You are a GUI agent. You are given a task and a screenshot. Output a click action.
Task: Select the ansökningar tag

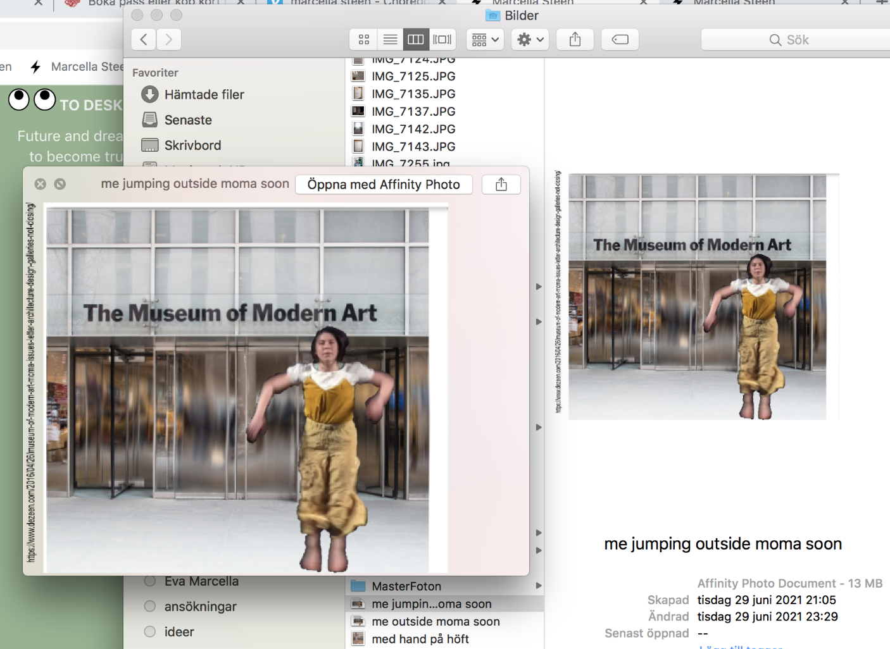pyautogui.click(x=200, y=607)
